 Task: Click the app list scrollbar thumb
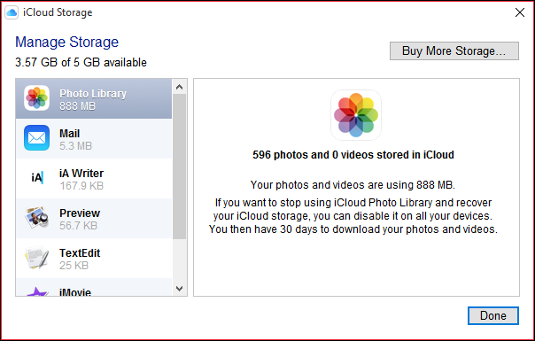[180, 167]
